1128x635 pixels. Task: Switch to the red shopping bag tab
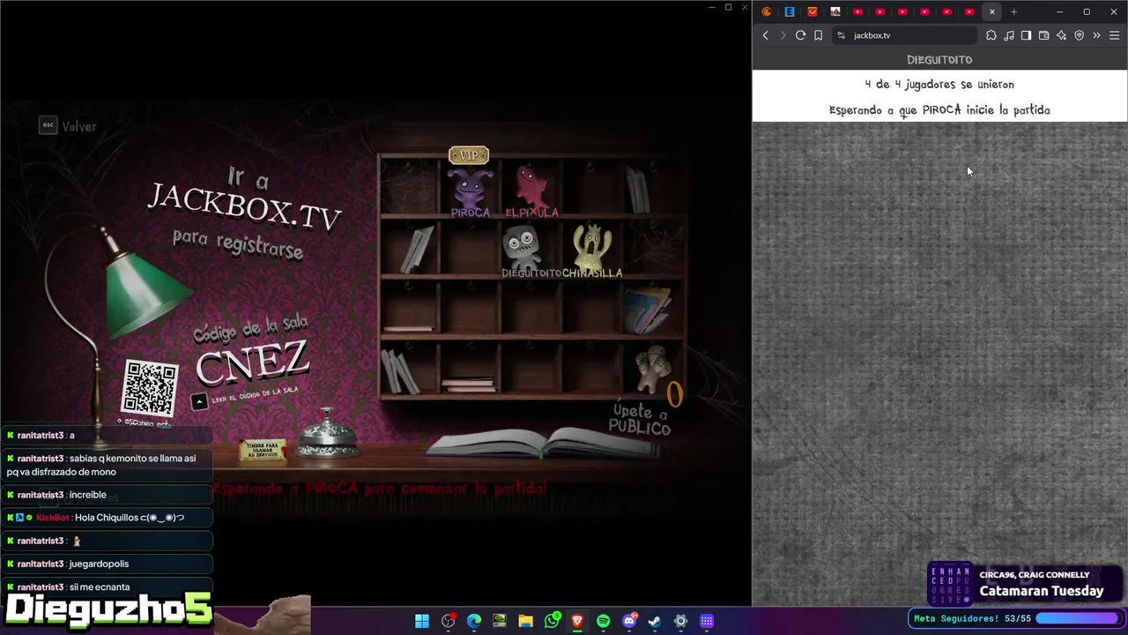(813, 11)
